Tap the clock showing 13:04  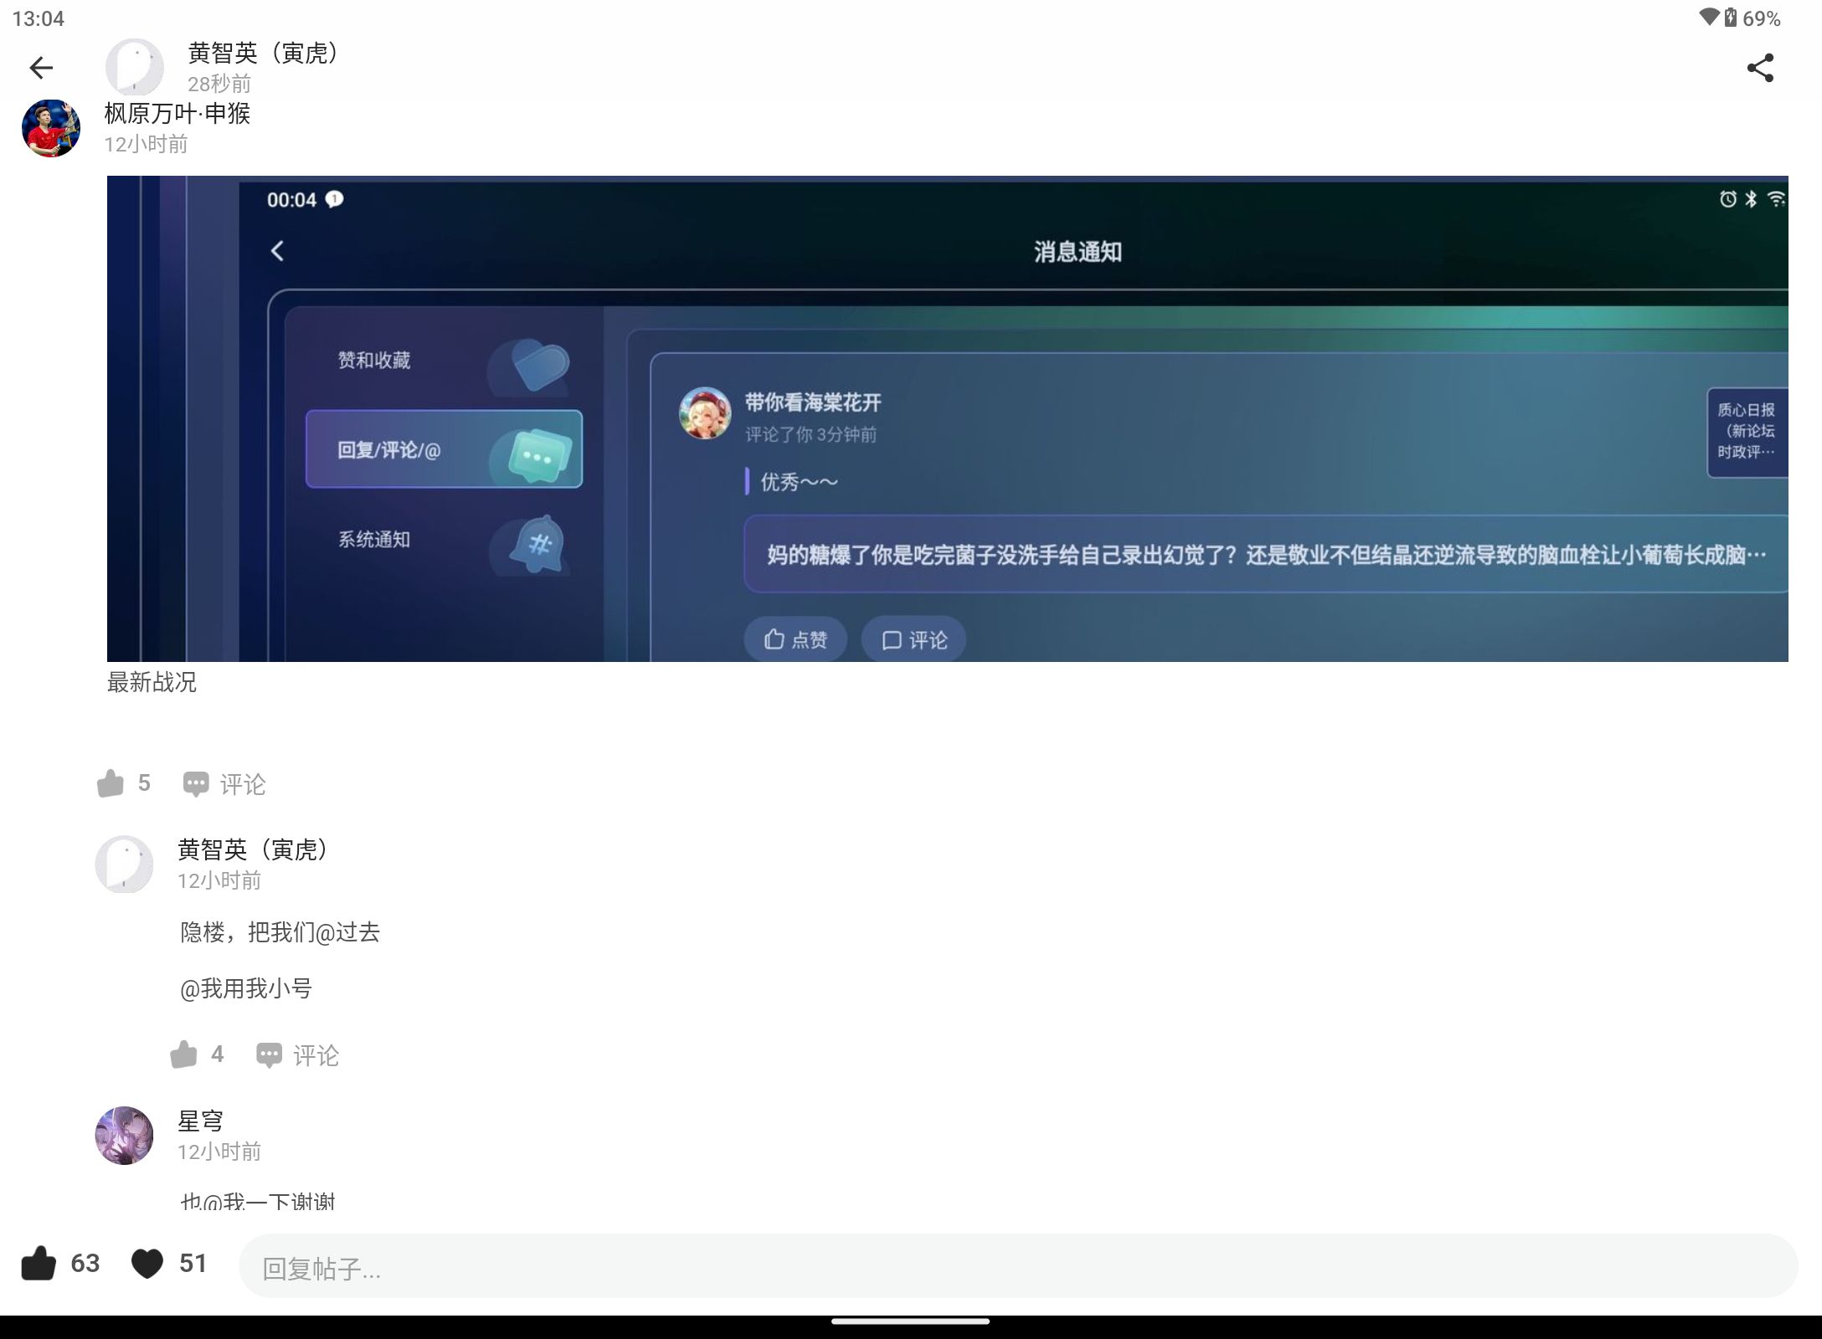point(39,18)
